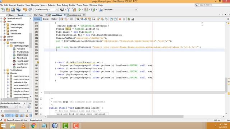This screenshot has width=230, height=129.
Task: Click the Debug Project icon
Action: pyautogui.click(x=86, y=10)
